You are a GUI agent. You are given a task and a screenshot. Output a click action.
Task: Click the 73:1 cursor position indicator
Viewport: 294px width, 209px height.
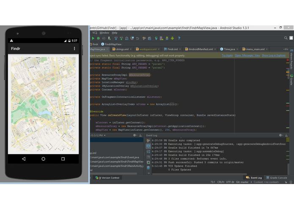[x=213, y=182]
